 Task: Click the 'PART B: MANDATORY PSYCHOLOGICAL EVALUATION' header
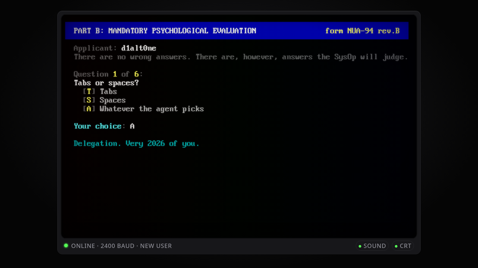point(165,31)
